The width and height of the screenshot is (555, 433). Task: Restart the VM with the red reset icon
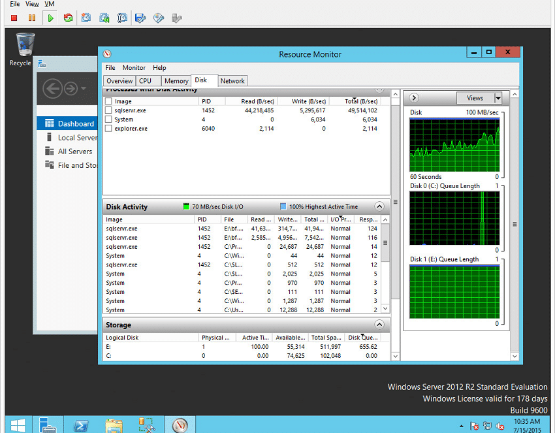pyautogui.click(x=68, y=18)
